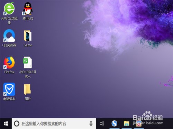Focus the 在这里输入你要搜索的内容 search field
Screen dimensions: 173x129
coord(54,123)
